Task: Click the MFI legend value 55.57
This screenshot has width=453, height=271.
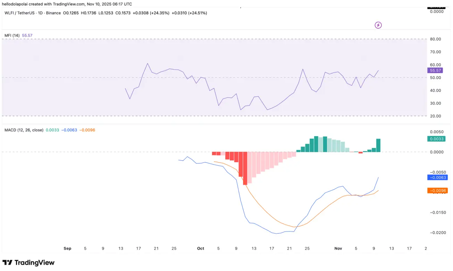Action: point(27,35)
